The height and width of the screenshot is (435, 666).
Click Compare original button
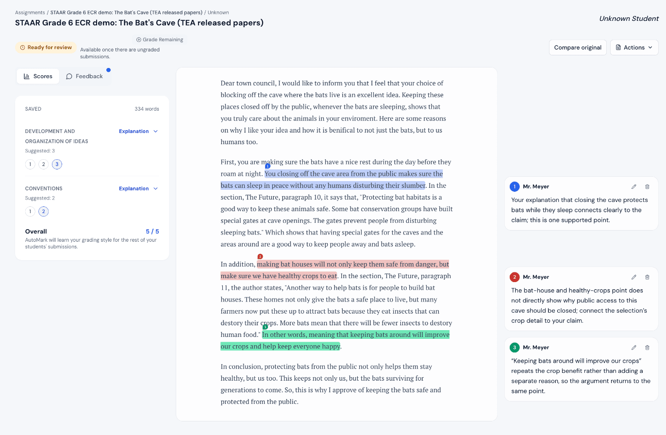(578, 48)
